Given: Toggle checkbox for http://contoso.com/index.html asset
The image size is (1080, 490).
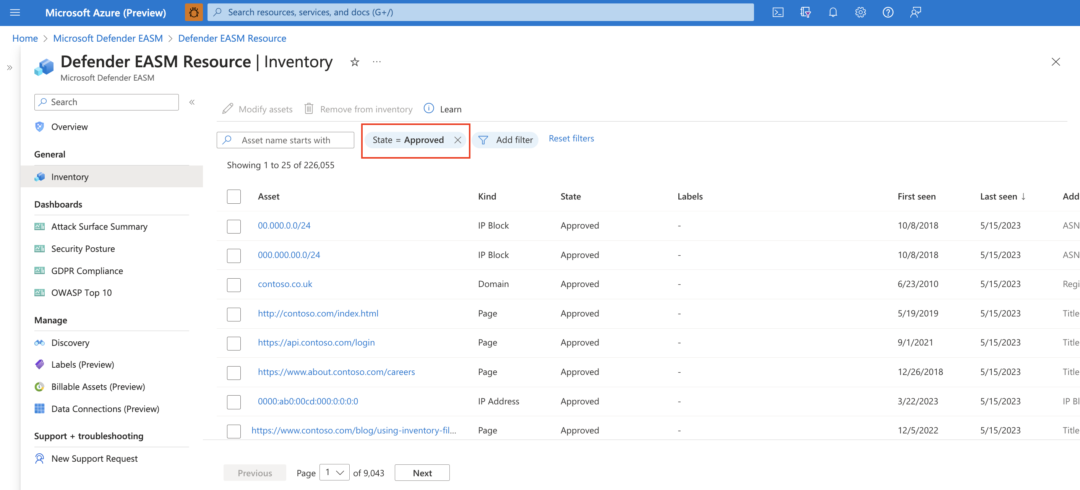Looking at the screenshot, I should [x=234, y=313].
